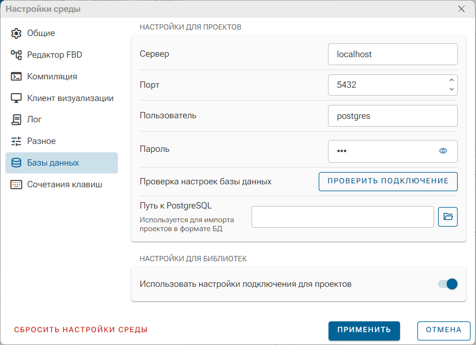476x345 pixels.
Task: Click the Компиляция terminal icon
Action: pos(16,76)
